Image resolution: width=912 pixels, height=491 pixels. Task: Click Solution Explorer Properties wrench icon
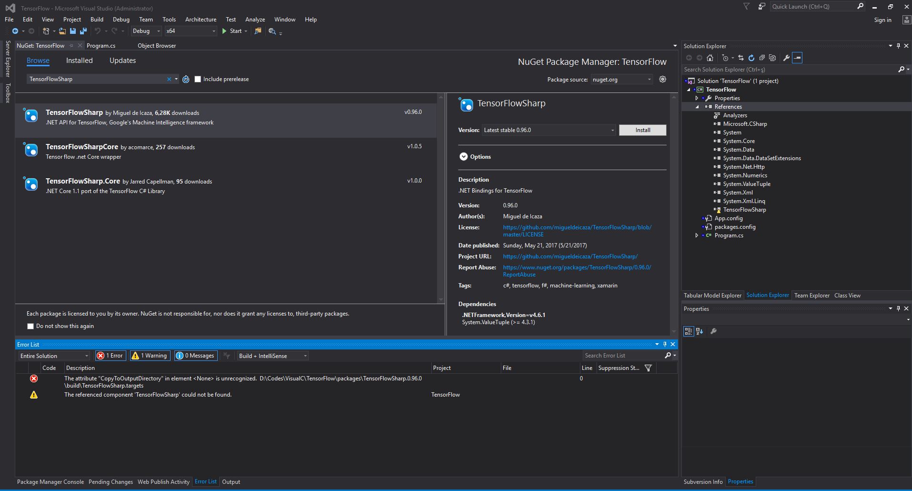(x=786, y=58)
